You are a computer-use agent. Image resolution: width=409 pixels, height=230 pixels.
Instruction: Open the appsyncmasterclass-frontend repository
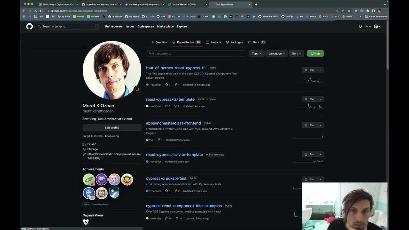[174, 123]
